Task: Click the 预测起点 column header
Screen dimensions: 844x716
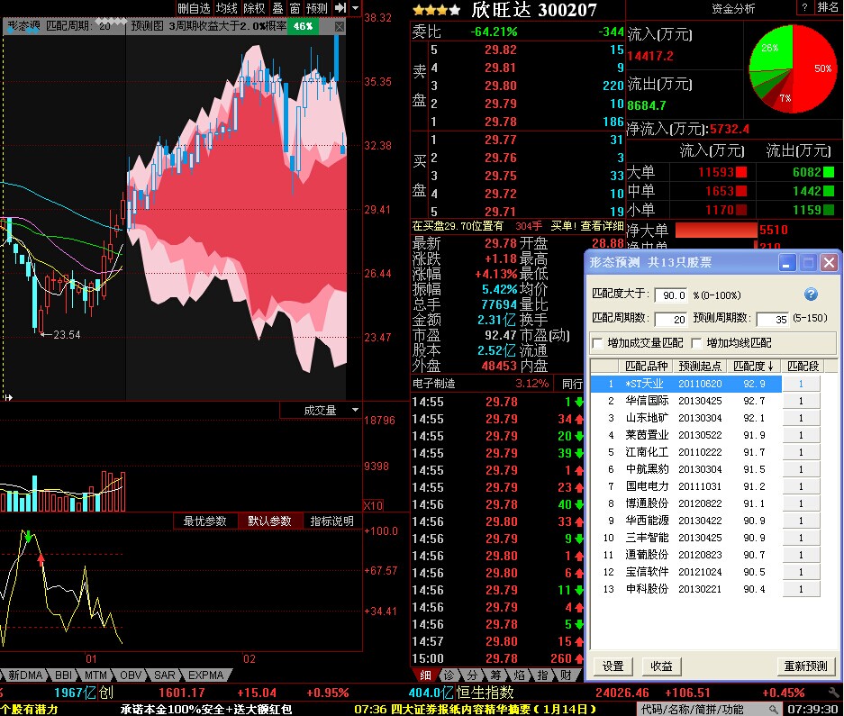Action: click(700, 366)
